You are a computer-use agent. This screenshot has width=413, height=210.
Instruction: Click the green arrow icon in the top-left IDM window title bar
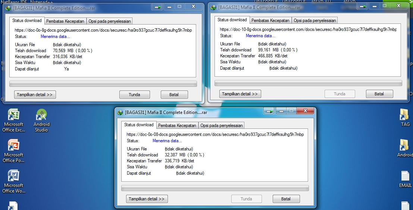coord(157,7)
